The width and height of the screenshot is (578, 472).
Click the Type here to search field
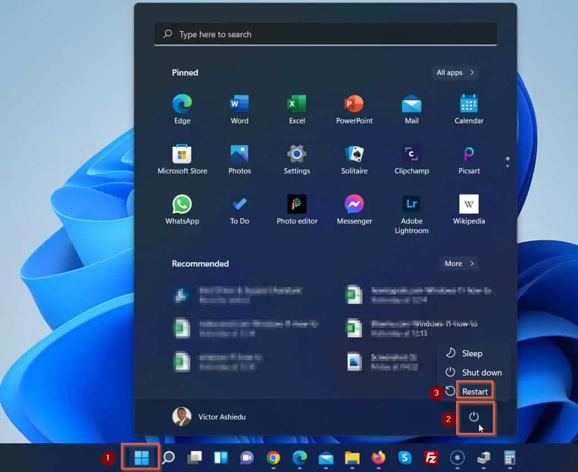click(326, 34)
